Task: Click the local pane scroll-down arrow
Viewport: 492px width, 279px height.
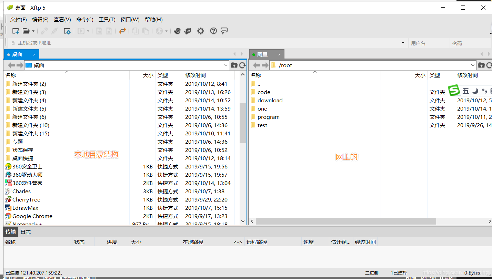Action: 243,221
